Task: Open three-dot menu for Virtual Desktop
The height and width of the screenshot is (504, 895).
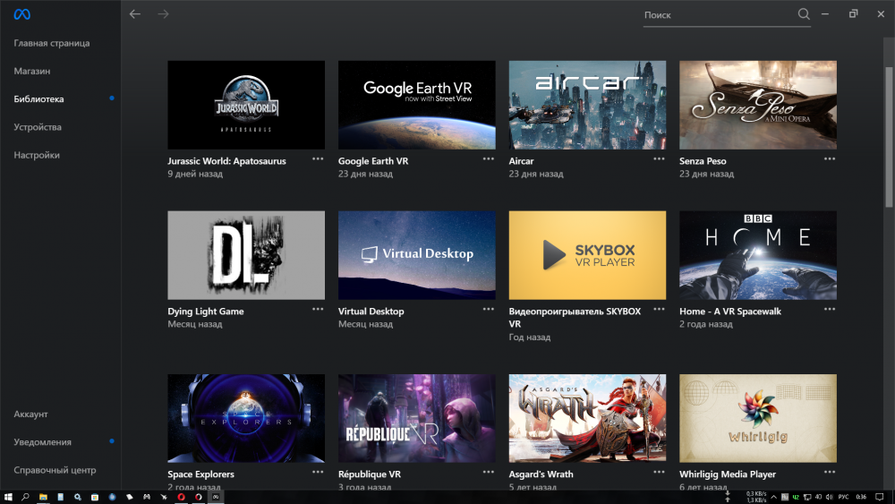Action: [489, 310]
